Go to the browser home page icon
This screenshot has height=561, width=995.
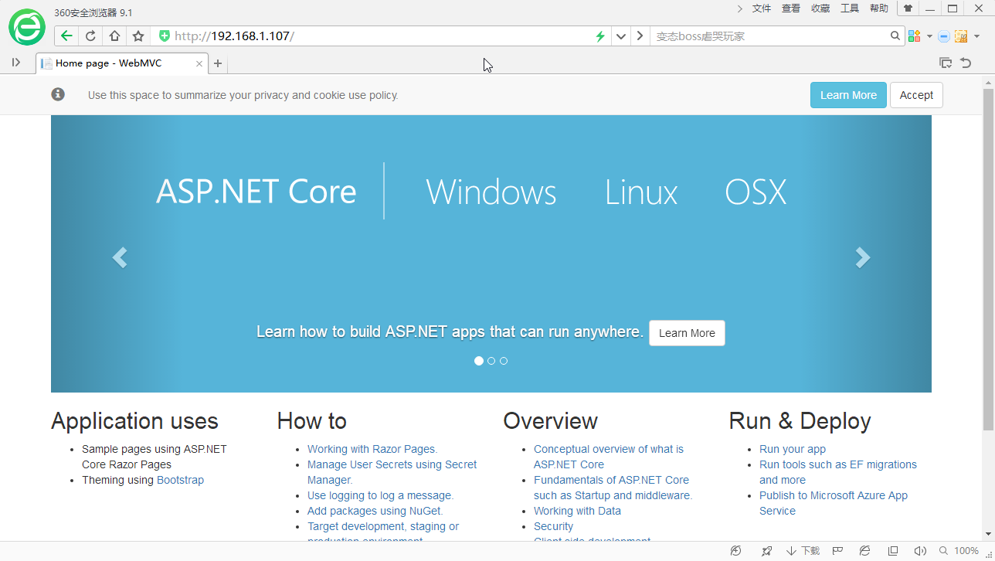(114, 36)
